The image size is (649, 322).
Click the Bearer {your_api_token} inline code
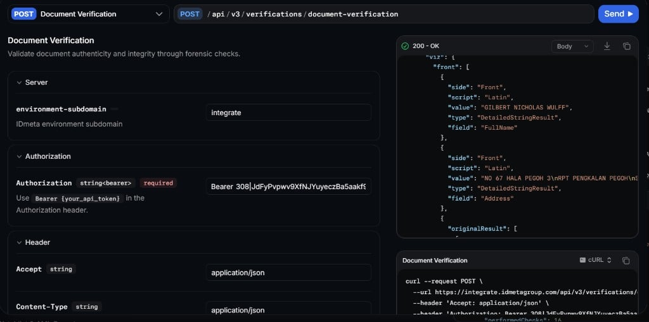click(x=77, y=199)
